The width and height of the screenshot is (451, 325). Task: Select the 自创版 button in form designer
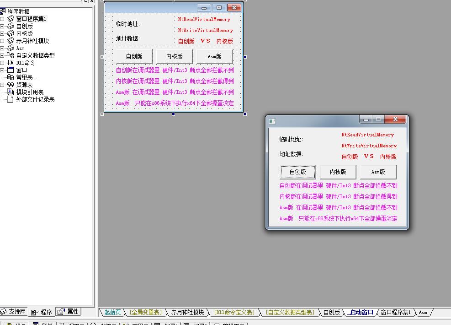tap(134, 56)
